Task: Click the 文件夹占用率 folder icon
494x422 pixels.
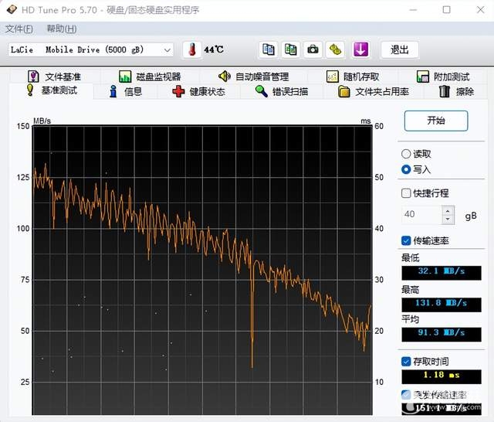Action: [343, 91]
